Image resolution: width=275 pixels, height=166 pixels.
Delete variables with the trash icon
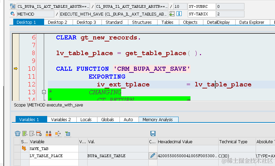pos(18,133)
